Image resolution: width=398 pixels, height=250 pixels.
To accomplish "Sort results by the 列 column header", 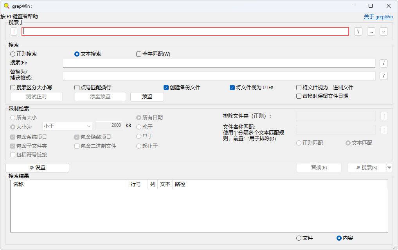I will [x=153, y=184].
